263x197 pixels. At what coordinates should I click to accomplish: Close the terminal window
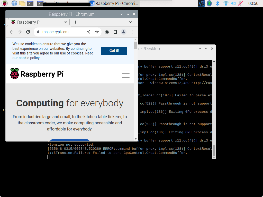[x=212, y=49]
